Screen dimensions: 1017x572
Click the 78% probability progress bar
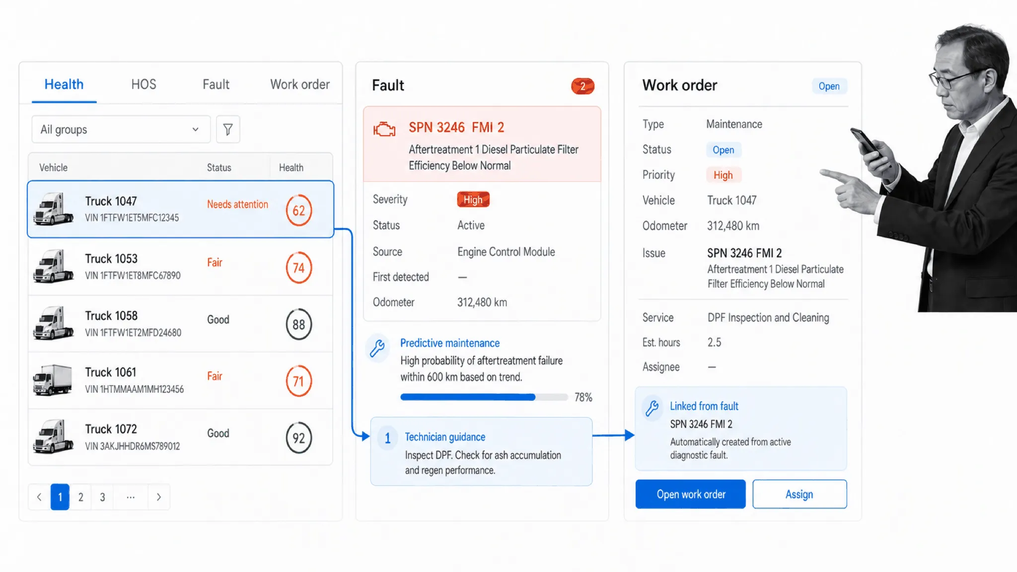coord(484,397)
